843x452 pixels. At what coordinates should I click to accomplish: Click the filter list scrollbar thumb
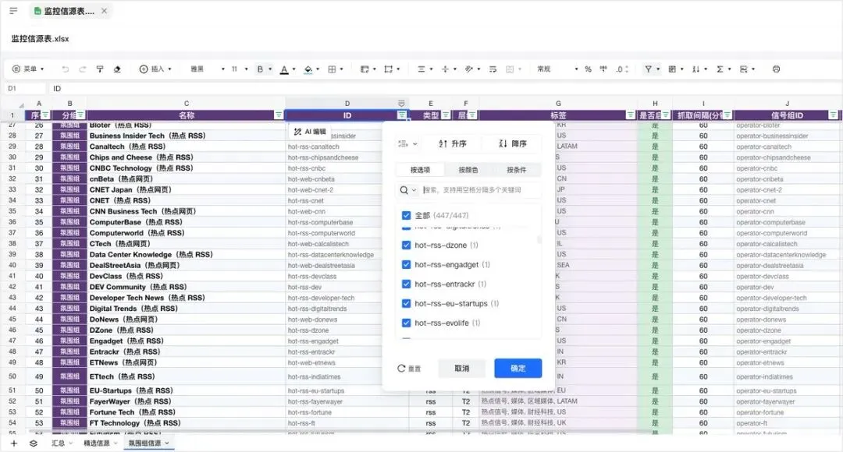(x=539, y=239)
